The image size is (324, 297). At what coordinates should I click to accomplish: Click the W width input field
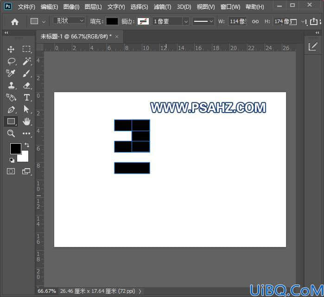[x=238, y=21]
